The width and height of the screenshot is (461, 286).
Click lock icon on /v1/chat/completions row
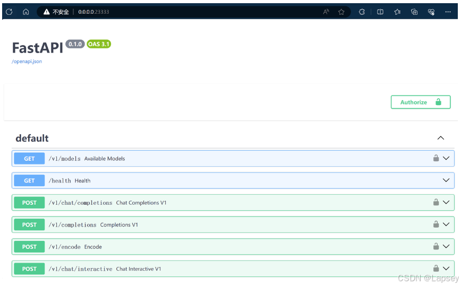436,202
